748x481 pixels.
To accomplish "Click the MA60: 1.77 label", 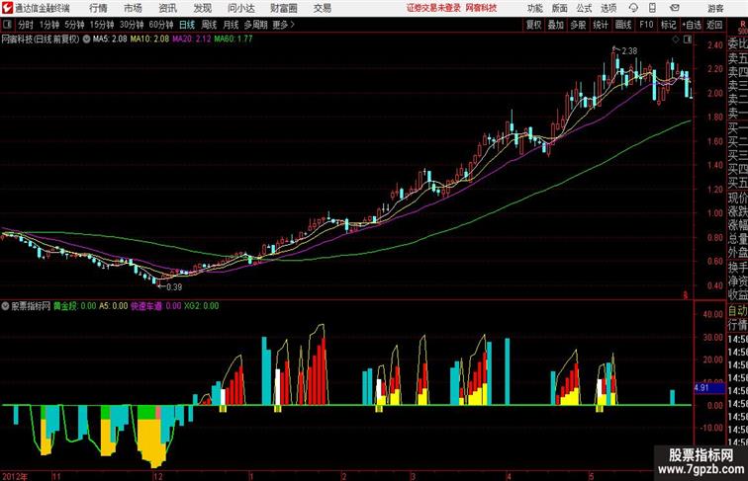I will [x=234, y=40].
